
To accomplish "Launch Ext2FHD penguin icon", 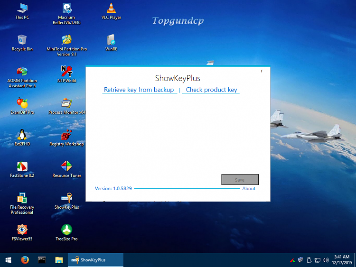I will [x=22, y=138].
